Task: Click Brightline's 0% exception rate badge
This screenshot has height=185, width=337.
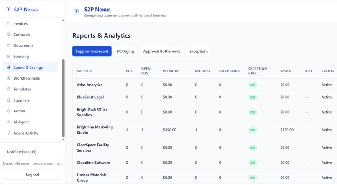Action: (253, 130)
